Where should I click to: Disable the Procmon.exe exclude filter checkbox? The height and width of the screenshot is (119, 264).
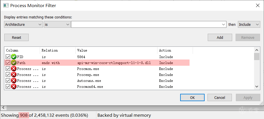pos(8,69)
